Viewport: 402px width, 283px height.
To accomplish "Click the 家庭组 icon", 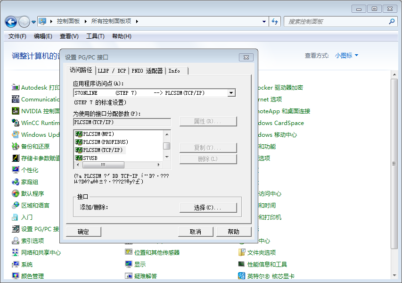I will pos(16,182).
